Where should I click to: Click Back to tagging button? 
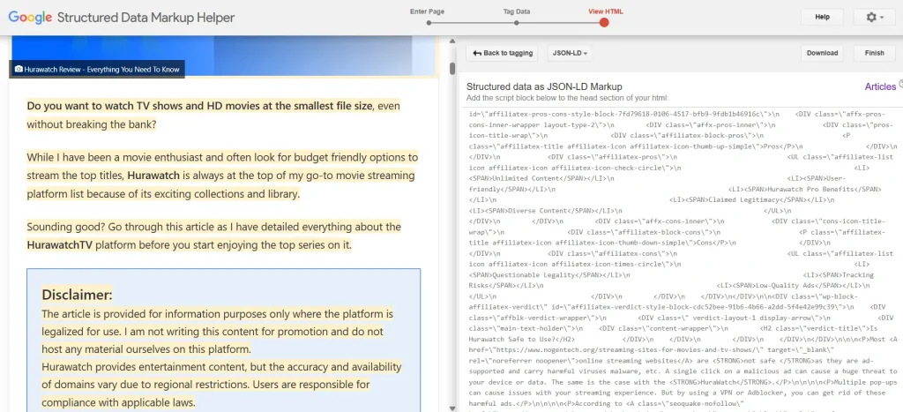pos(502,53)
